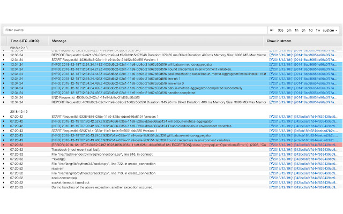Screen dimensions: 343x214
Task: Expand the 'handler completed' log row
Action: coord(4,93)
